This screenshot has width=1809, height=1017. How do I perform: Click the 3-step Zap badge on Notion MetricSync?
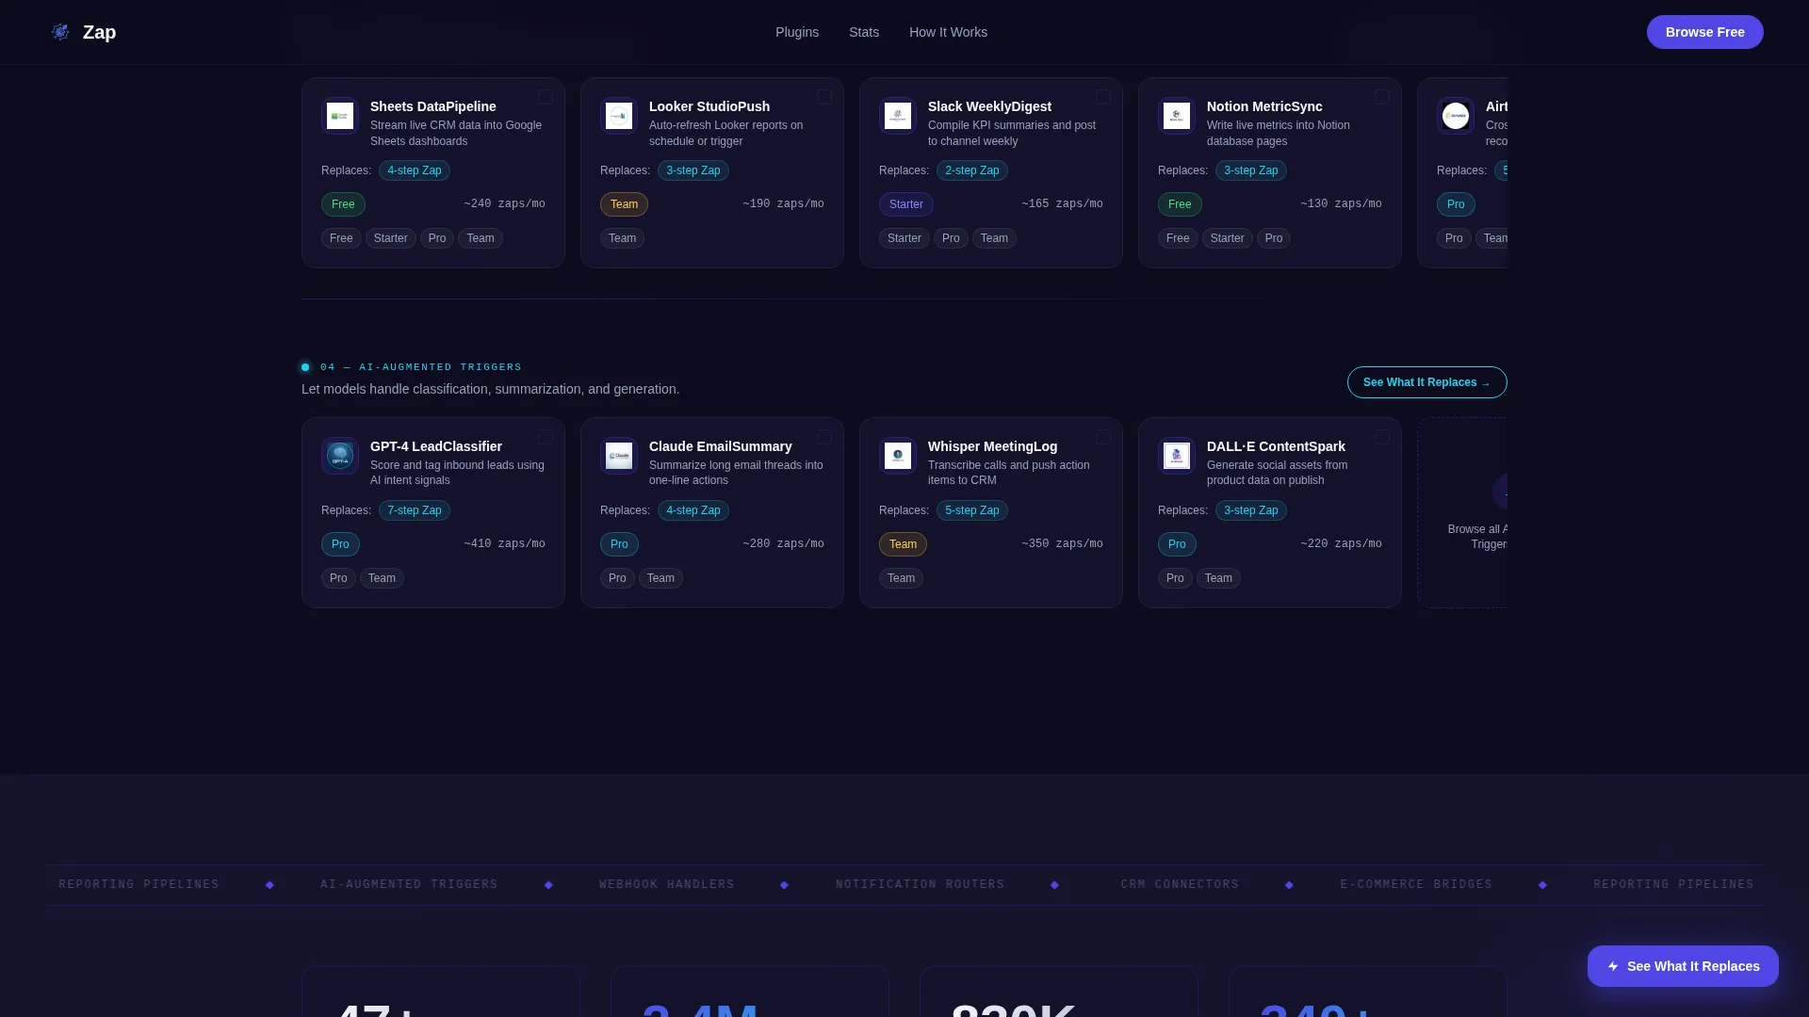[x=1251, y=170]
